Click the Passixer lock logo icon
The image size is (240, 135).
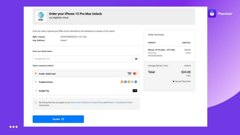212,13
